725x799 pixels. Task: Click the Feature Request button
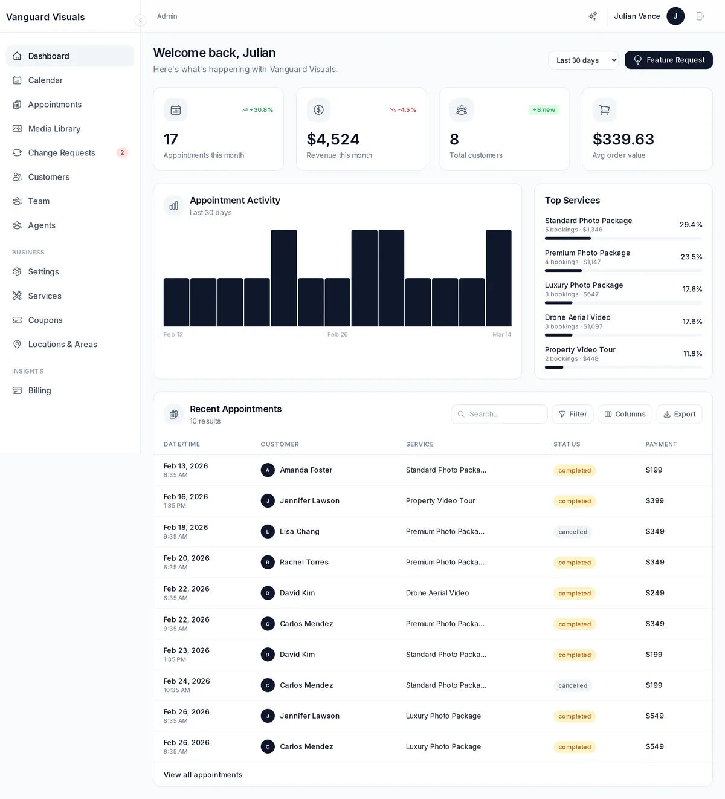click(x=669, y=60)
